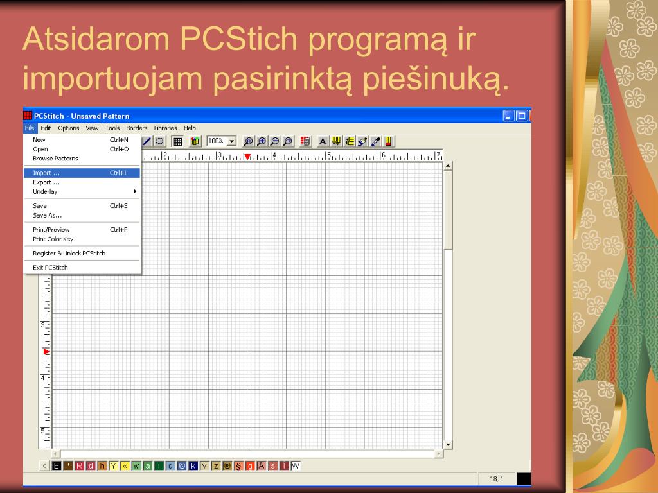Select the yellow « floss swatch
The height and width of the screenshot is (493, 658).
pyautogui.click(x=125, y=466)
